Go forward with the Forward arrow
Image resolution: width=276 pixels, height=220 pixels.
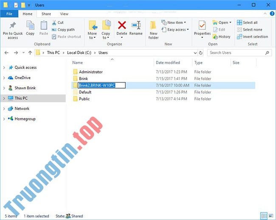[16, 53]
